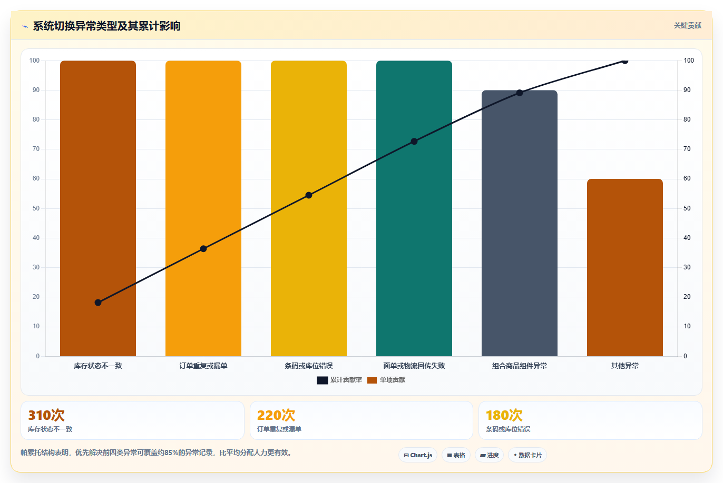This screenshot has width=723, height=483.
Task: Click the title 系统切换异常类型及其累计影响
Action: [106, 26]
